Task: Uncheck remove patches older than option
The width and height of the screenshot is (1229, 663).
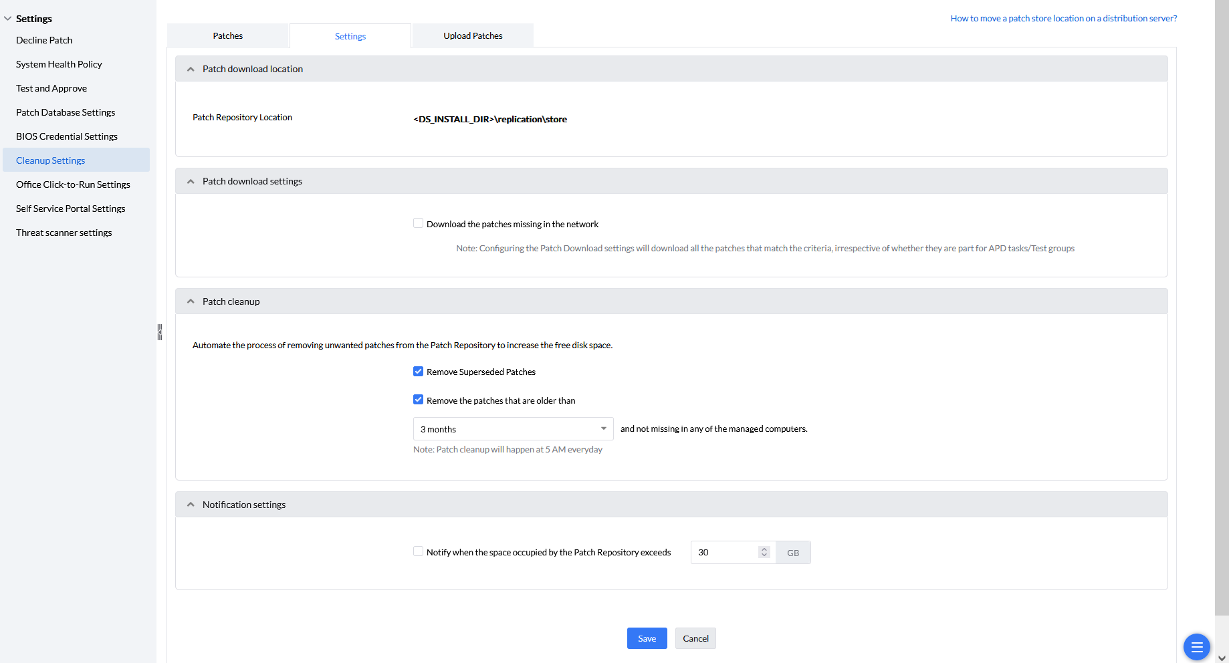Action: click(x=418, y=400)
